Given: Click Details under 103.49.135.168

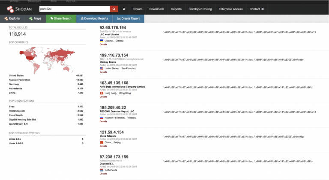Looking at the screenshot, I should (103, 96).
